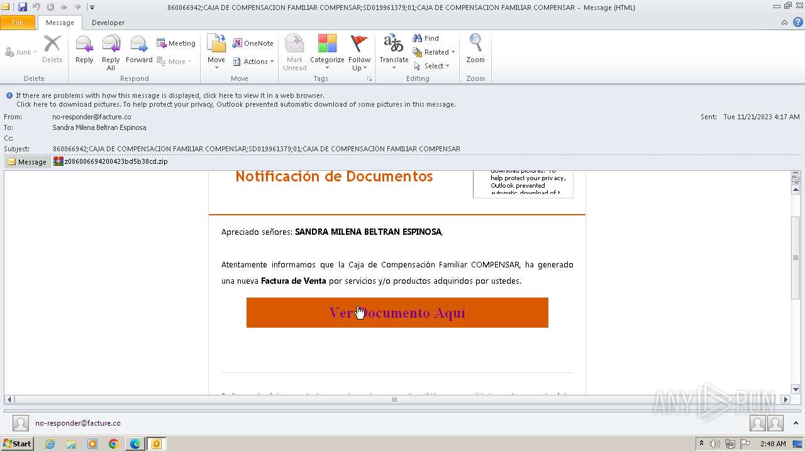Open attachment z086006694200423bd5b38cd.zip
The width and height of the screenshot is (805, 452).
(111, 161)
